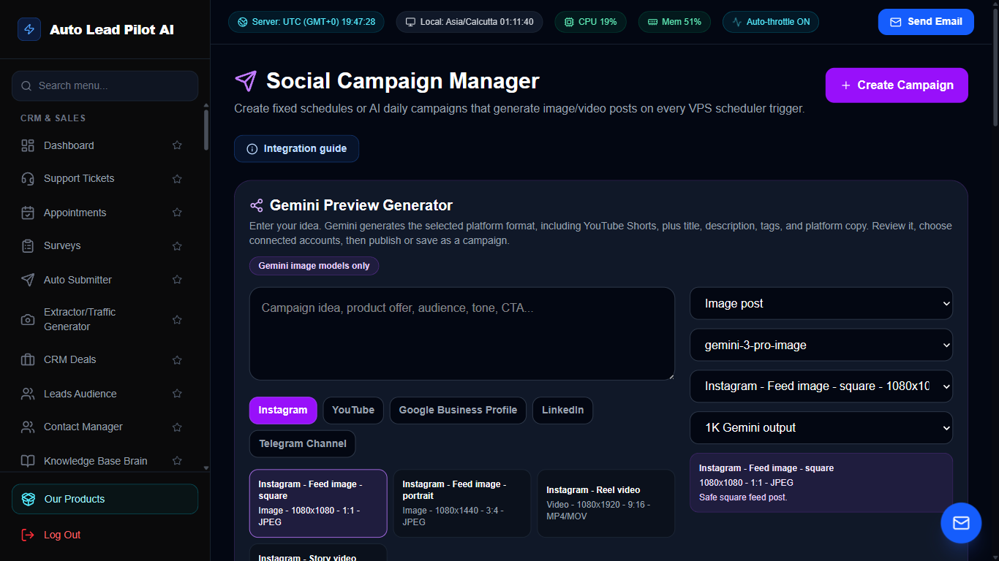Click the Surveys clipboard icon
This screenshot has height=561, width=999.
click(x=28, y=245)
